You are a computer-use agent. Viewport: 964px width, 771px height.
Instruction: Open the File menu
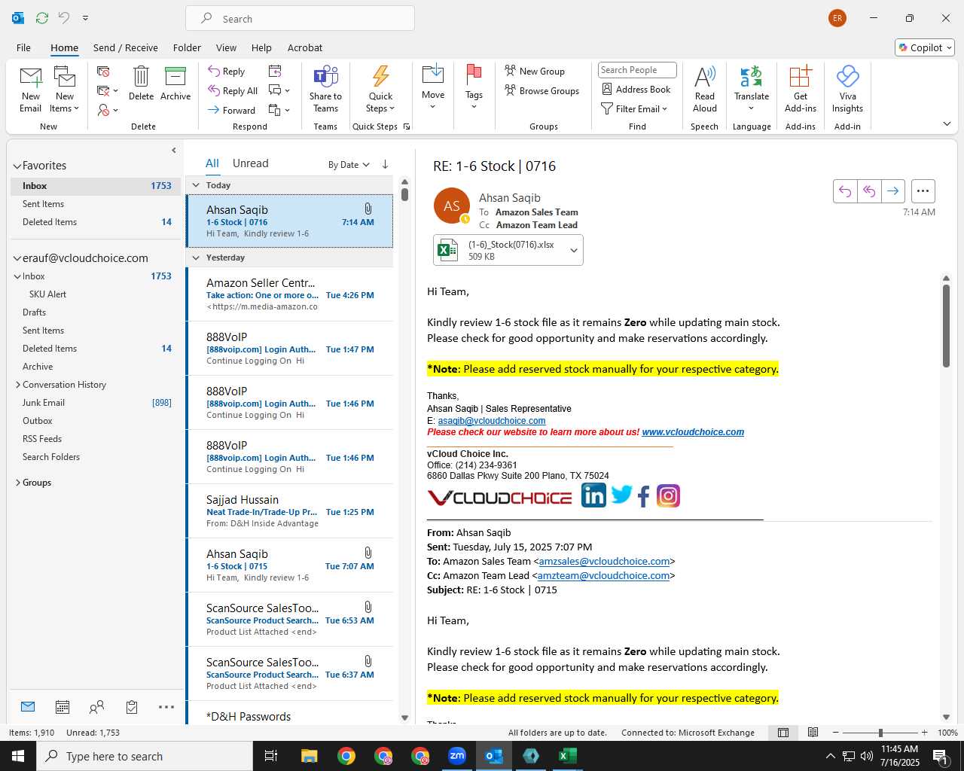click(x=24, y=47)
